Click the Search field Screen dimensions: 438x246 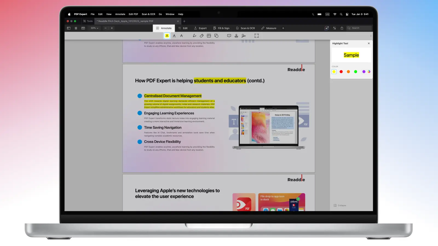pyautogui.click(x=359, y=28)
